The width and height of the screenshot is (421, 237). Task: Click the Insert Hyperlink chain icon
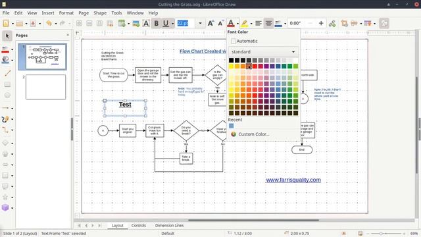(x=332, y=24)
